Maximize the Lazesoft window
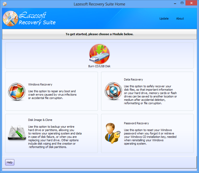Screen dimensions: 199x173 pos(182,3)
